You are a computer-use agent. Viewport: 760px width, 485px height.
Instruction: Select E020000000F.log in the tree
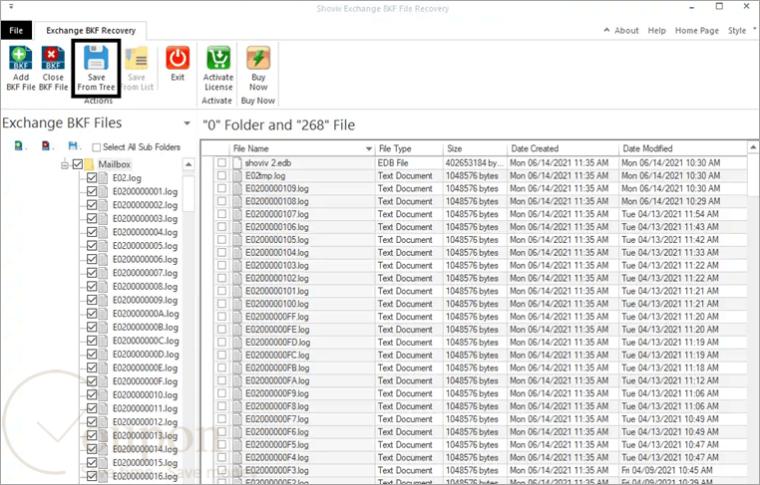[x=145, y=381]
